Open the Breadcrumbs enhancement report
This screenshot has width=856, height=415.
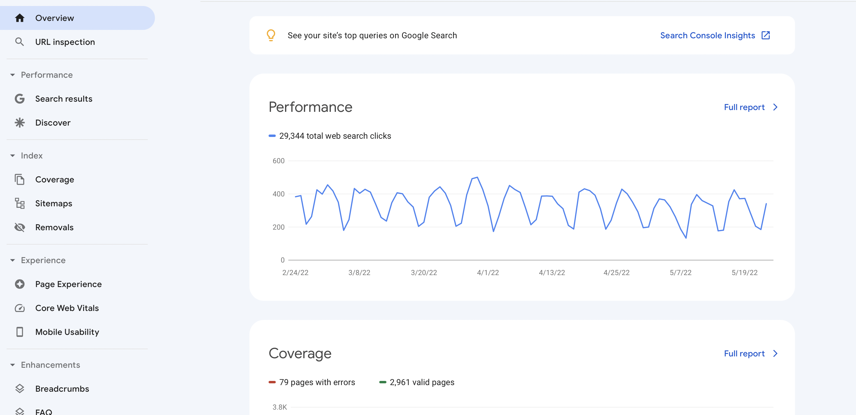[x=62, y=389]
